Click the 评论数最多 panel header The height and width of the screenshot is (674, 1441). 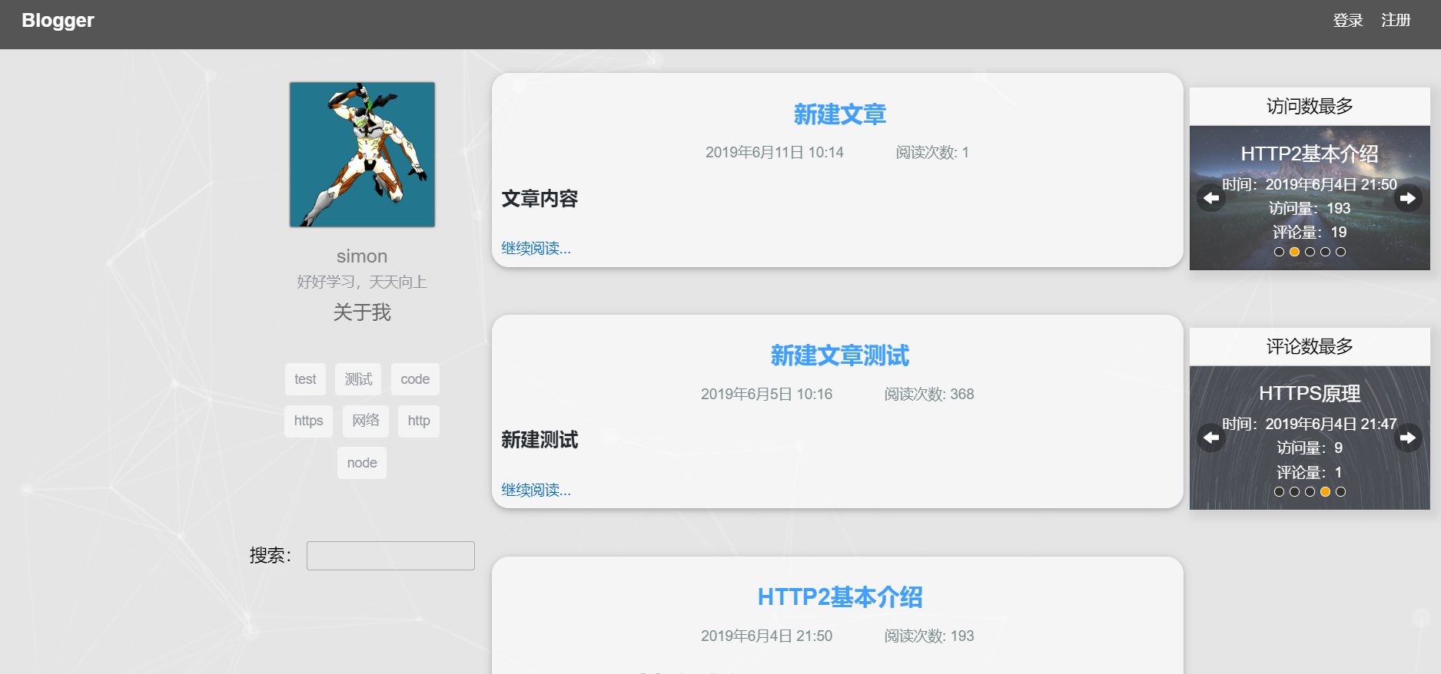pos(1310,346)
